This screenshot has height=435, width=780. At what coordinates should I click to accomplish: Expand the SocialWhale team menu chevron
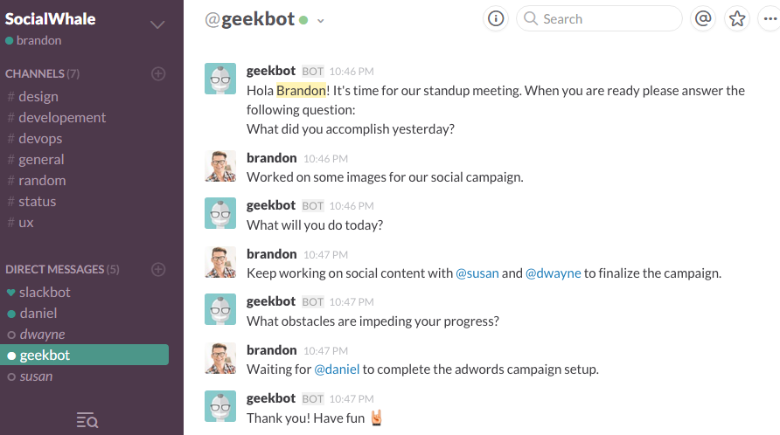point(157,24)
